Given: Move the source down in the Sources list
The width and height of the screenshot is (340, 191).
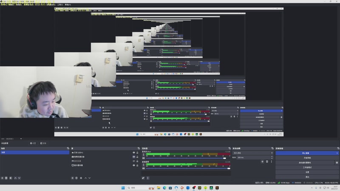Looking at the screenshot, I should point(90,178).
